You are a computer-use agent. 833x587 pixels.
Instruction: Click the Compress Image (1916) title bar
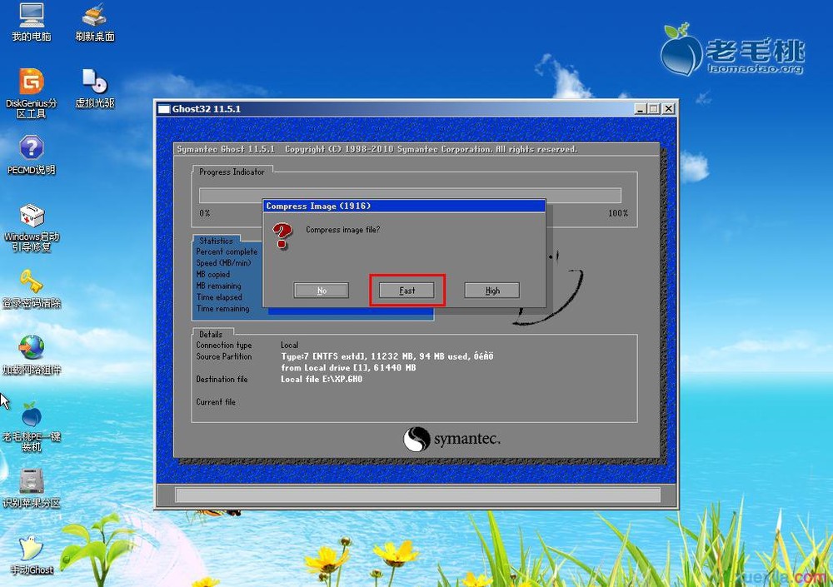404,206
